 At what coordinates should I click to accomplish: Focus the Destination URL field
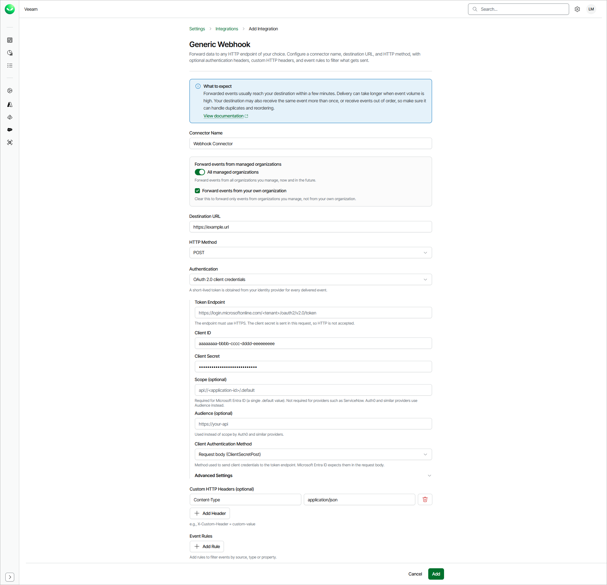pos(310,227)
